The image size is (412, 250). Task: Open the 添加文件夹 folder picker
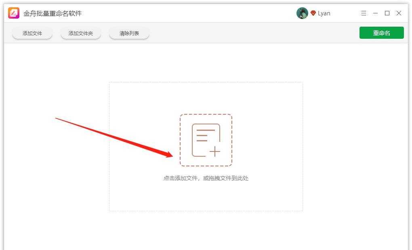pyautogui.click(x=81, y=34)
